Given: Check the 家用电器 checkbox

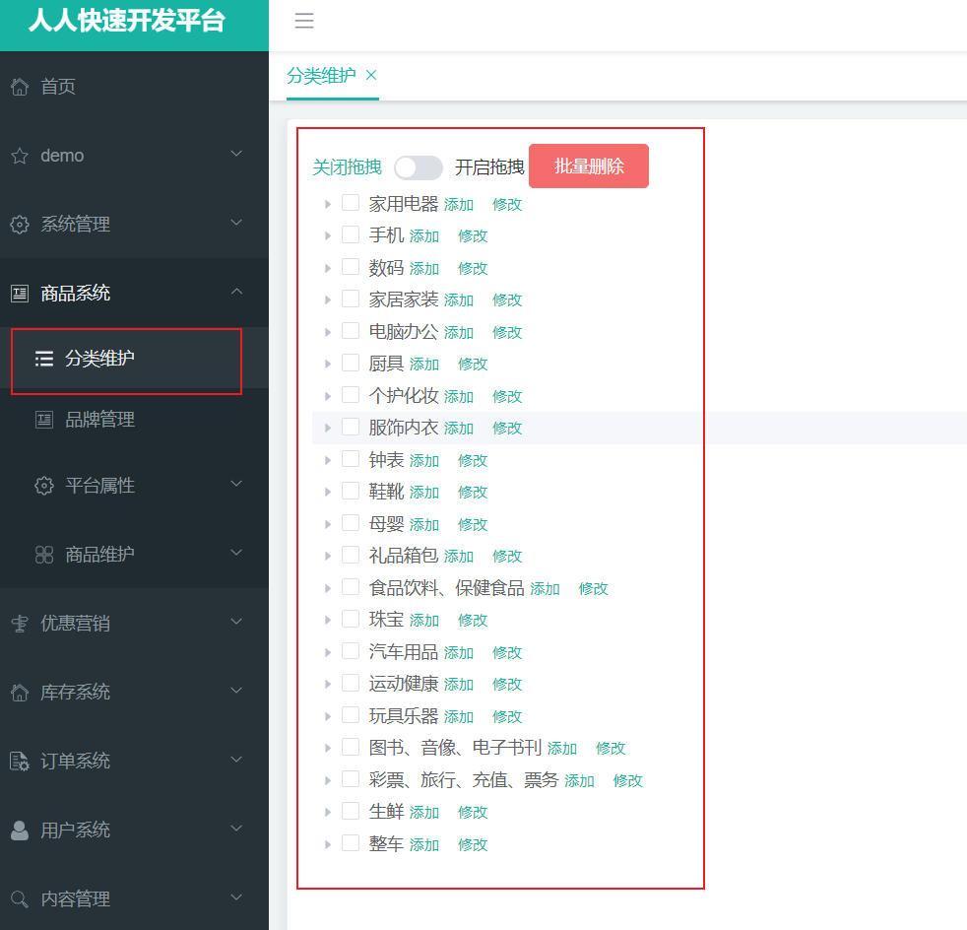Looking at the screenshot, I should tap(351, 203).
